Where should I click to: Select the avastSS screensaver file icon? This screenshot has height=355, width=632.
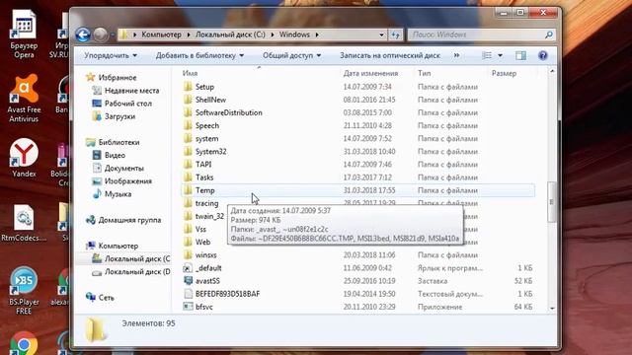[188, 280]
